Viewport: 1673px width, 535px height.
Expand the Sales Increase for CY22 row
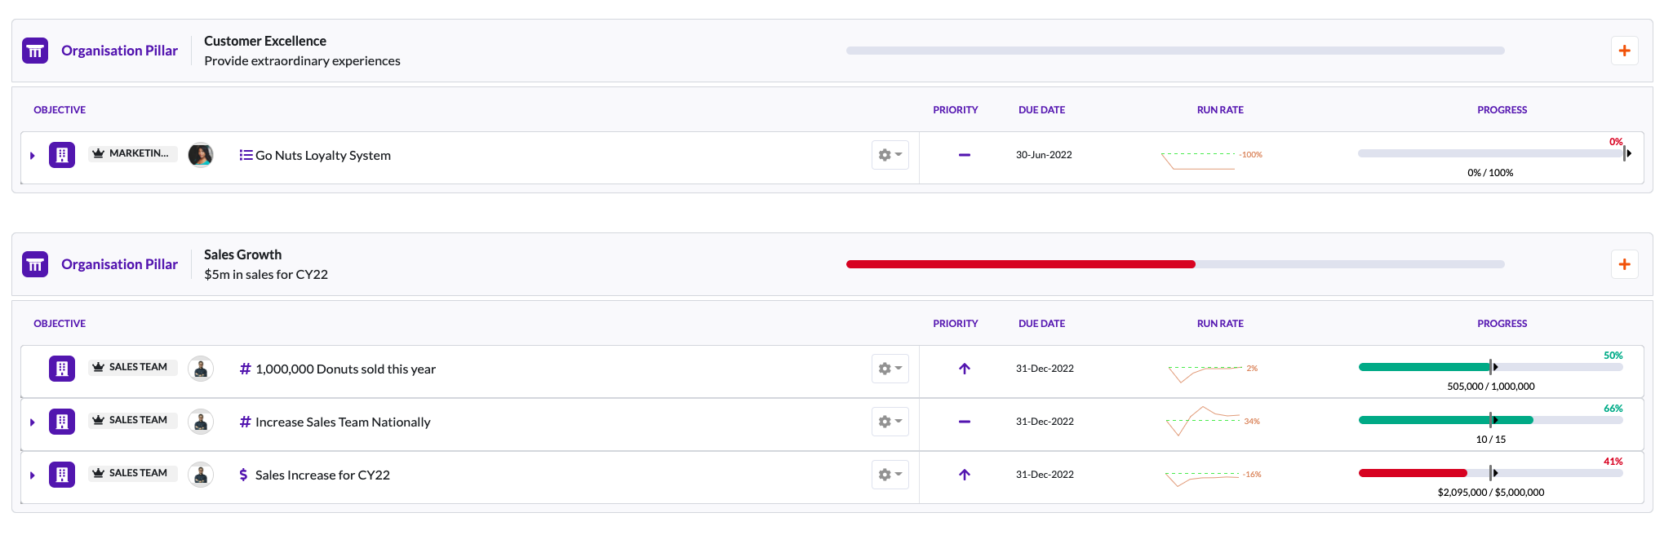pyautogui.click(x=33, y=475)
